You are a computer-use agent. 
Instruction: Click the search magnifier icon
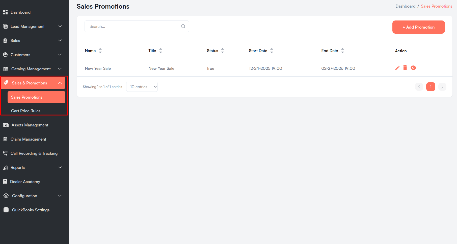click(x=183, y=26)
